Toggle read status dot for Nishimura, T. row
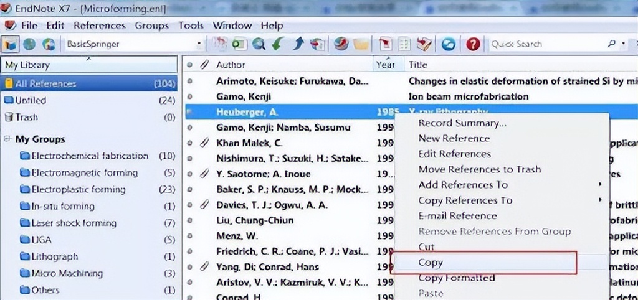The width and height of the screenshot is (638, 300). (x=189, y=159)
